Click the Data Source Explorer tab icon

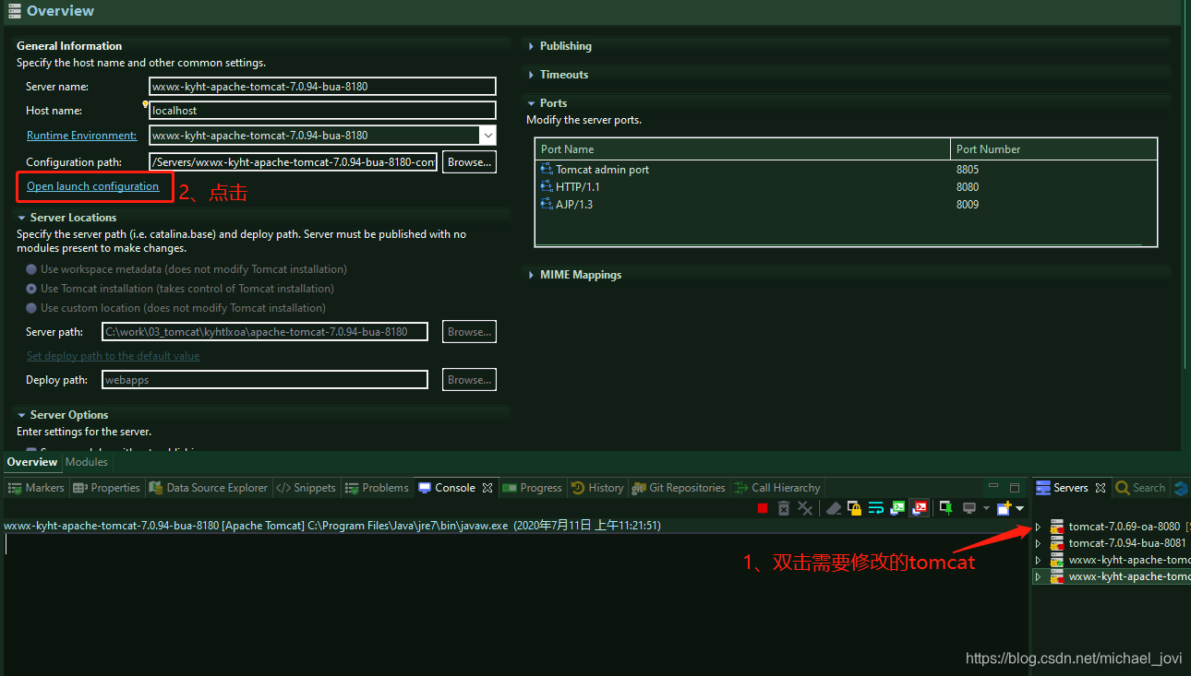point(156,488)
